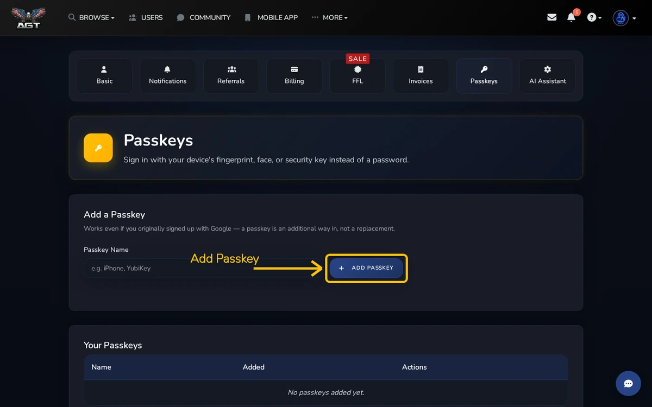Select the Passkeys tab
652x407 pixels.
tap(484, 76)
